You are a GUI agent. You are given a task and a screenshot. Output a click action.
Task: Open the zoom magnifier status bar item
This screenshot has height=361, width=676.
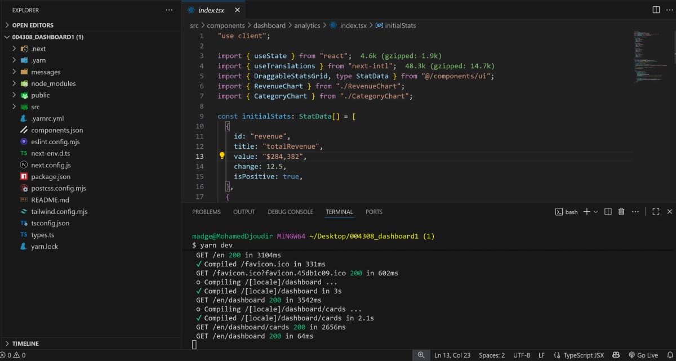[x=421, y=355]
